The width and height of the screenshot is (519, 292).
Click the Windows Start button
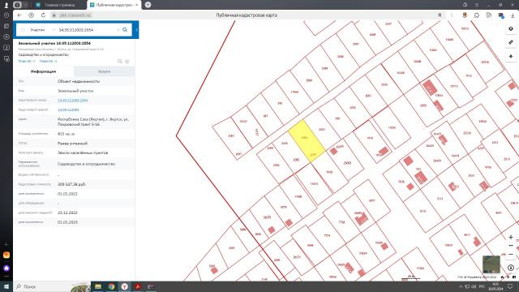tap(6, 286)
